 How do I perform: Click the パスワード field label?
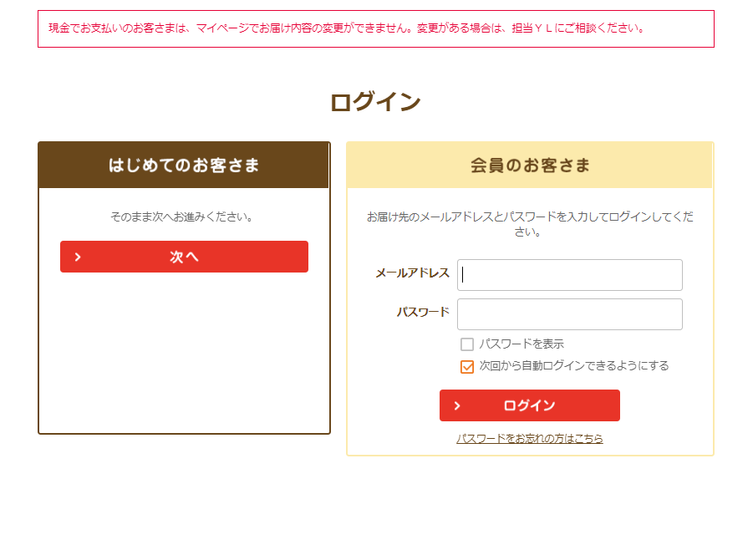(x=423, y=312)
